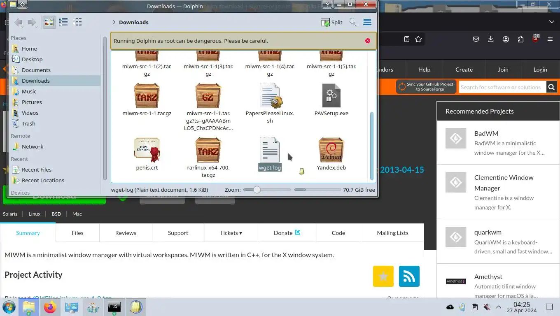560x316 pixels.
Task: Select miwm-src-1-1(5).tar.gz file name
Action: point(331,70)
